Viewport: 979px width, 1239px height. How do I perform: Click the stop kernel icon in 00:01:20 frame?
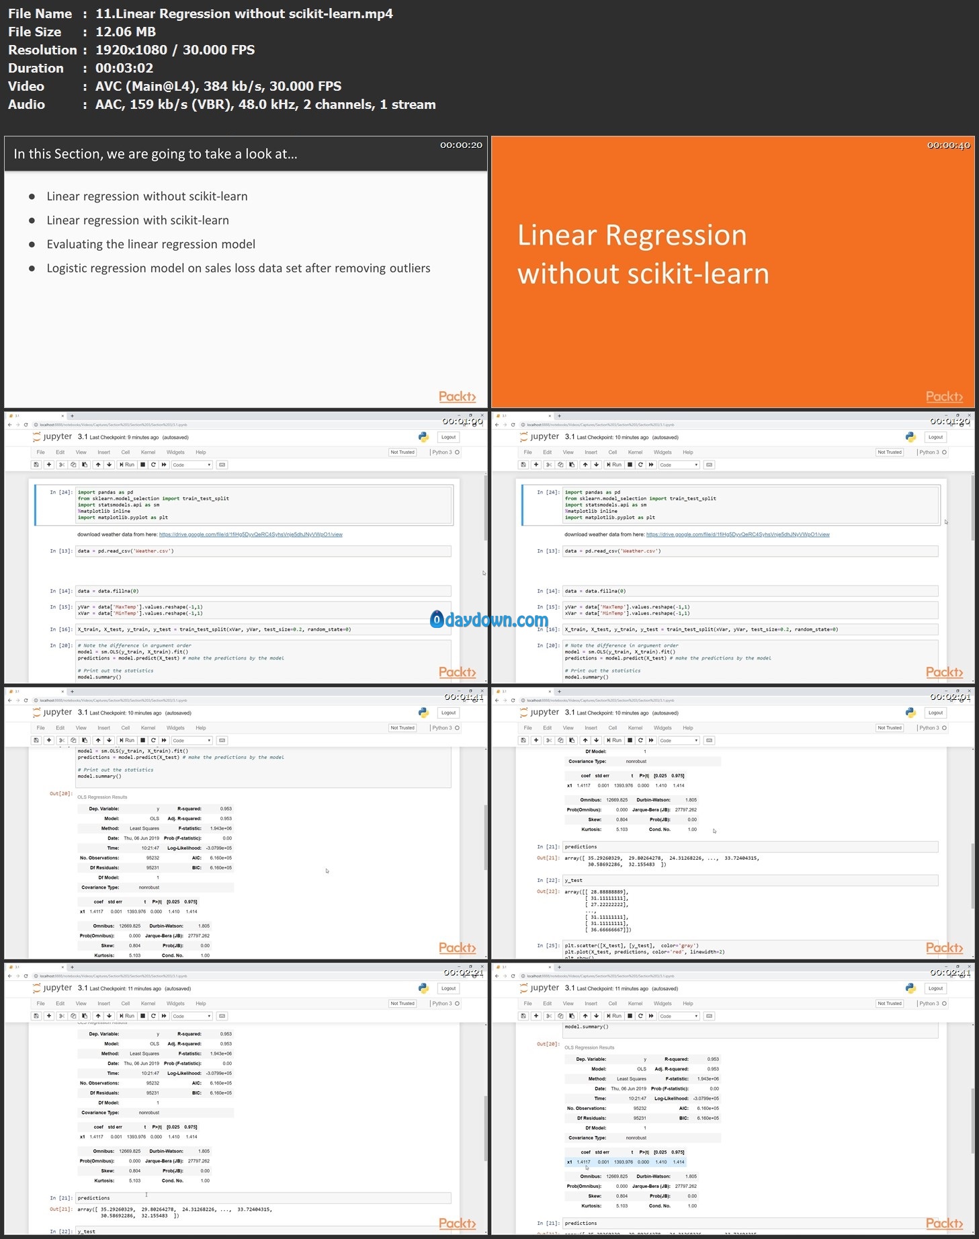[x=630, y=465]
